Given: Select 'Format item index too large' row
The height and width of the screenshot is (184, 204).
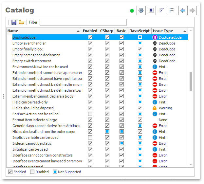Looking at the screenshot, I should pos(97,120).
